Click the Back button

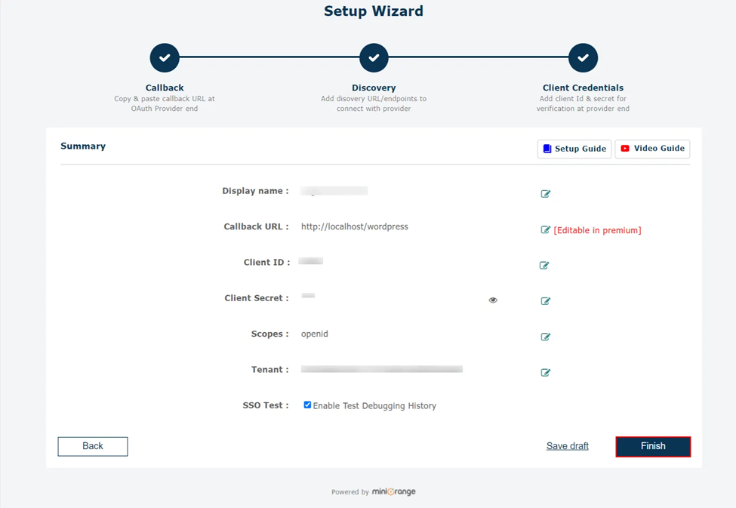(x=93, y=447)
